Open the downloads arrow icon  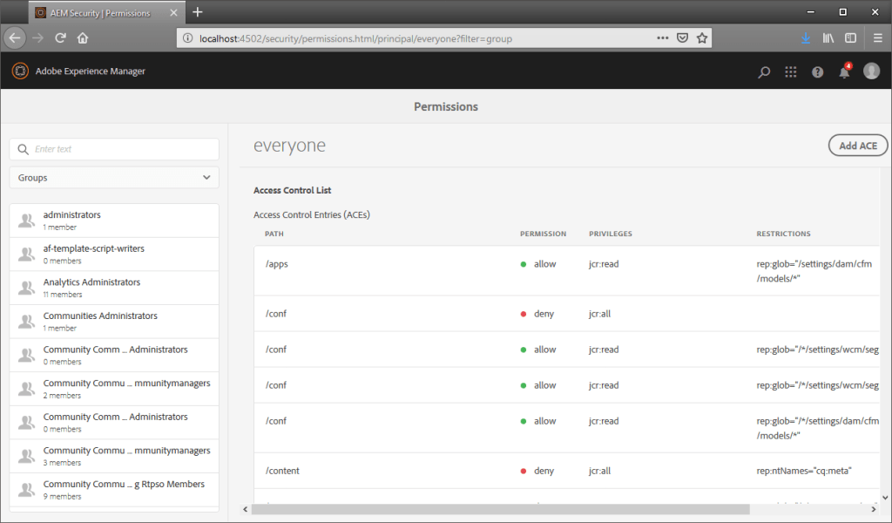pyautogui.click(x=806, y=38)
